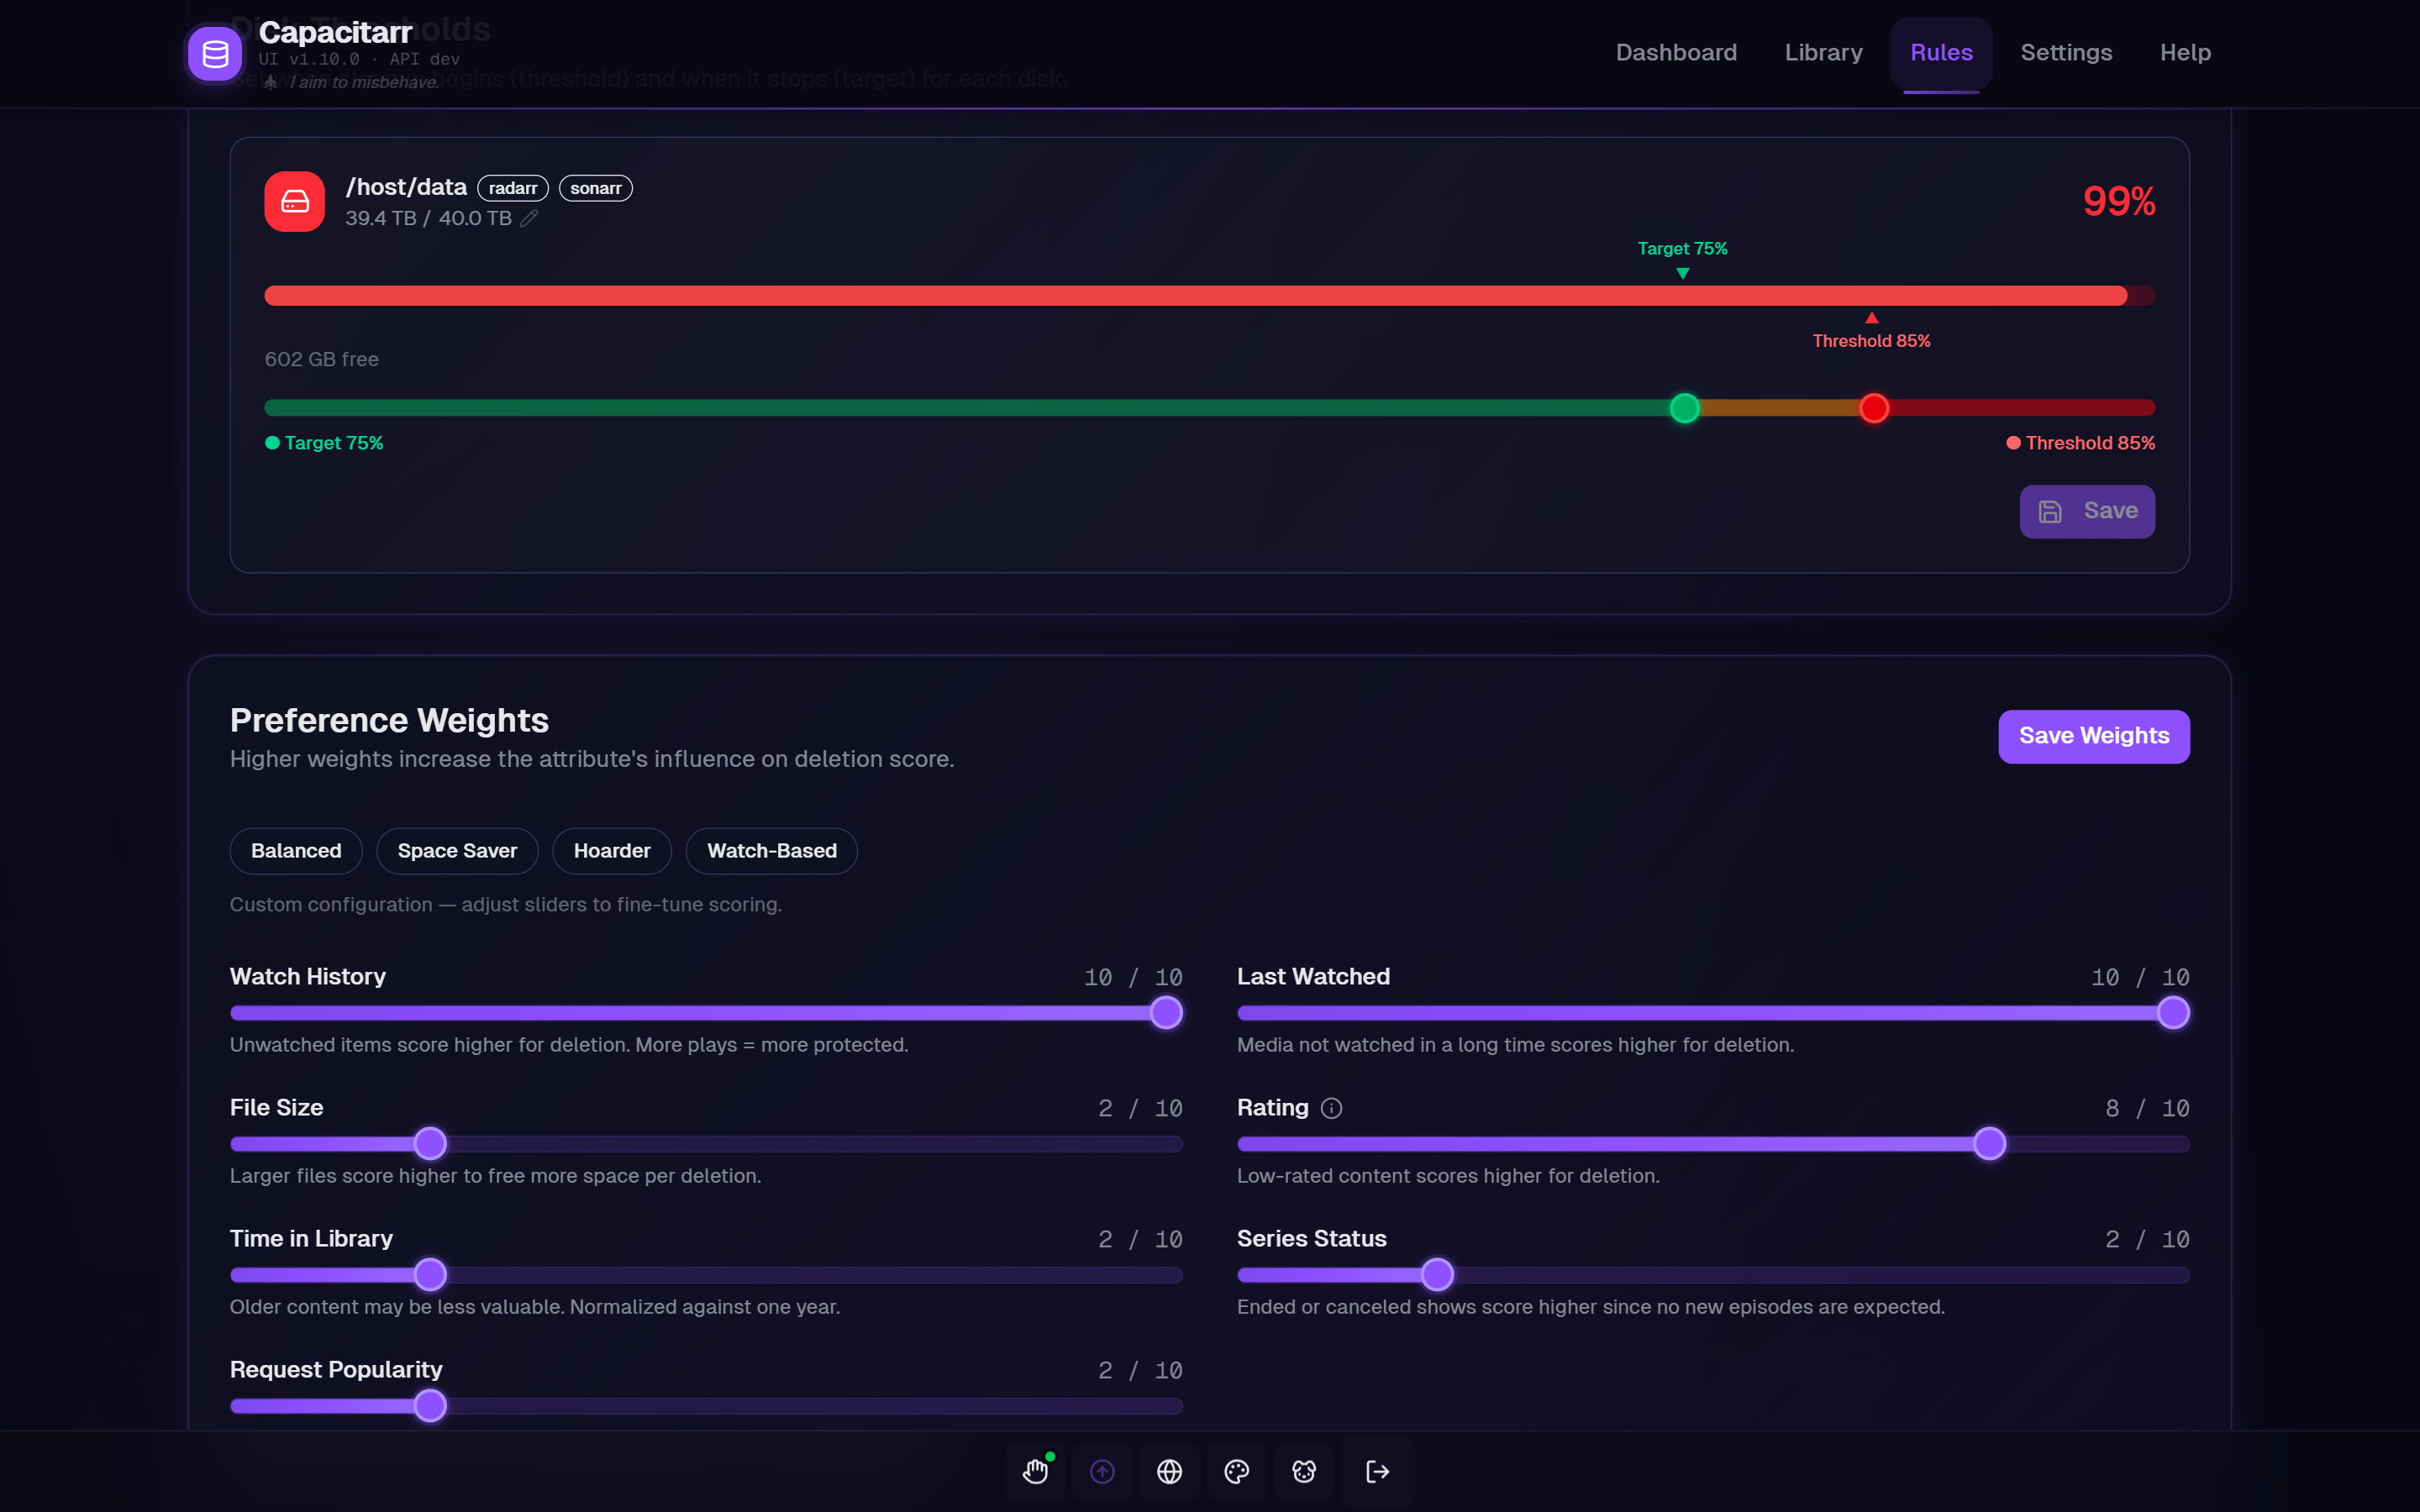Open the palette theme icon
Screen dimensions: 2420x1512
tap(1237, 1471)
